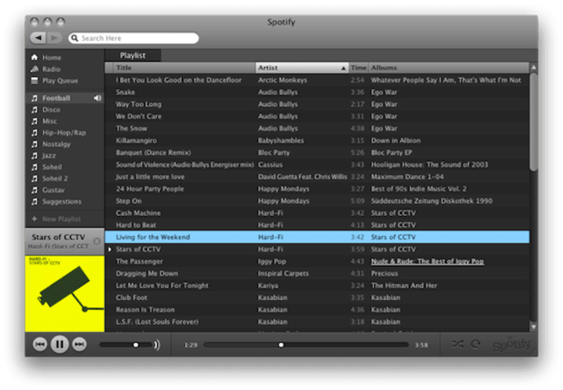Select the track Dragging Me Down
The width and height of the screenshot is (563, 390).
click(x=317, y=273)
